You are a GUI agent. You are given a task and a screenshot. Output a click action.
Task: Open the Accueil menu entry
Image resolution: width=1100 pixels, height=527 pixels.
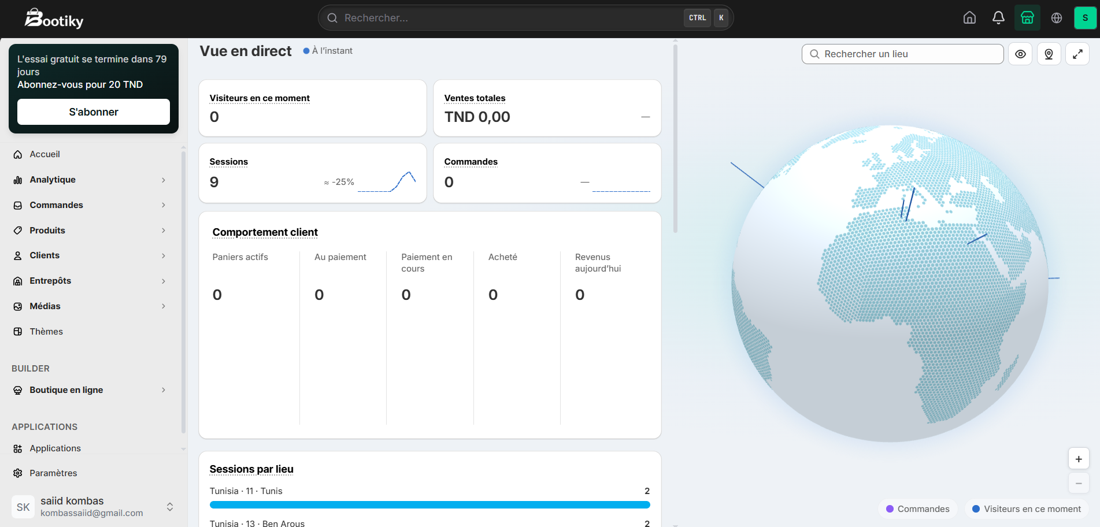[45, 154]
